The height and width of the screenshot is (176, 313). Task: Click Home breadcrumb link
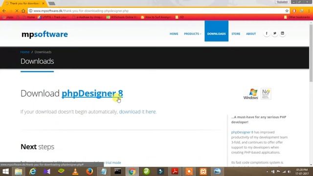click(x=25, y=52)
